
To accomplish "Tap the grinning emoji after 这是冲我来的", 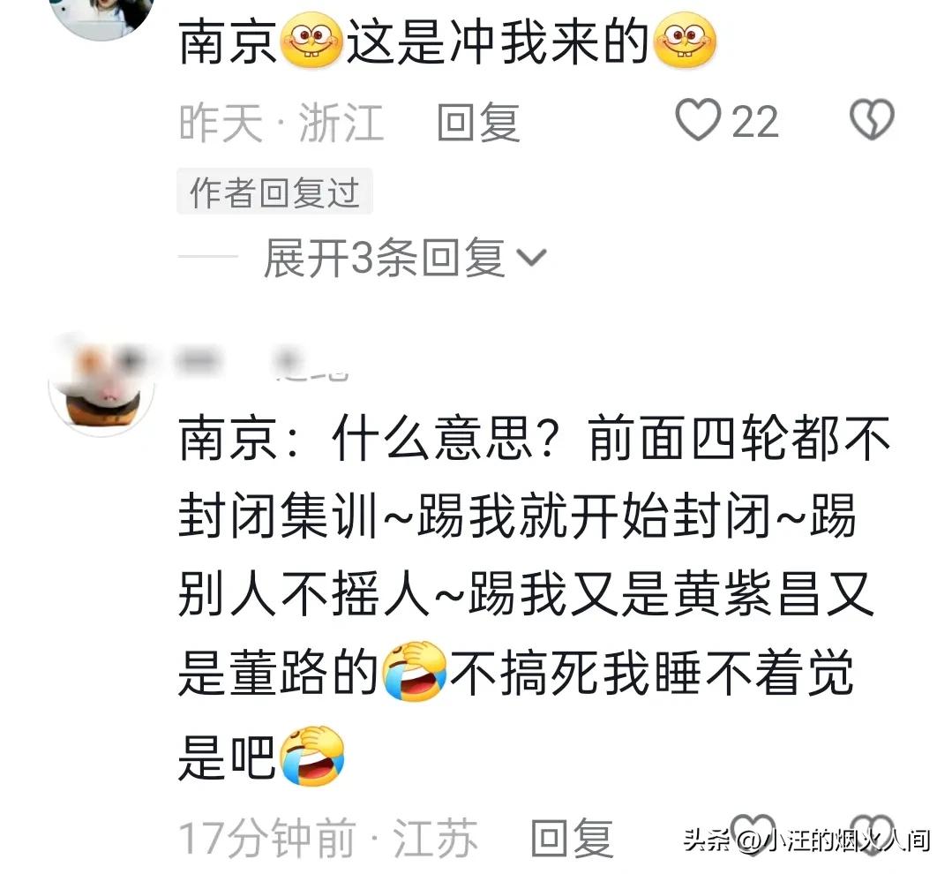I will (x=685, y=41).
